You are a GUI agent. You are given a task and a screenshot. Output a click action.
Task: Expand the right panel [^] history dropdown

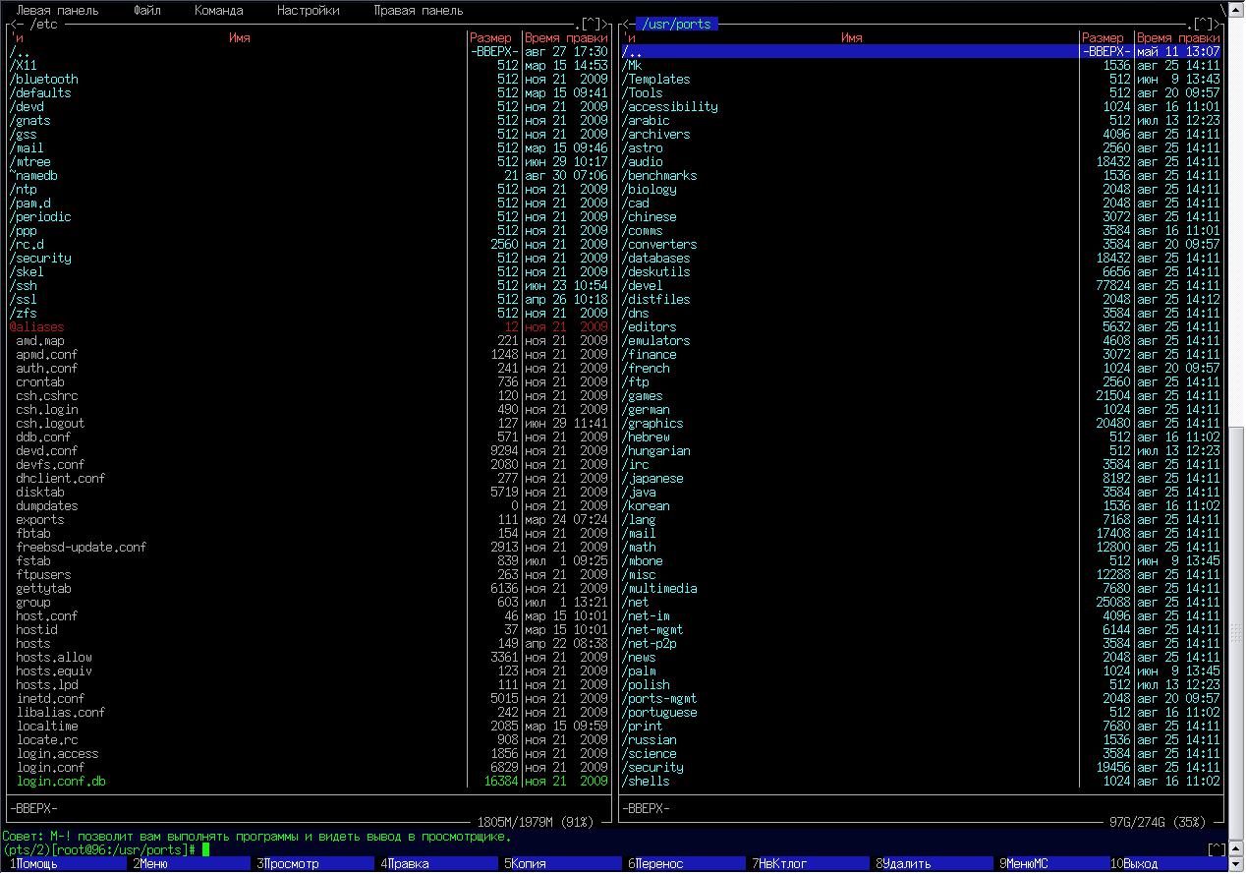coord(1204,24)
